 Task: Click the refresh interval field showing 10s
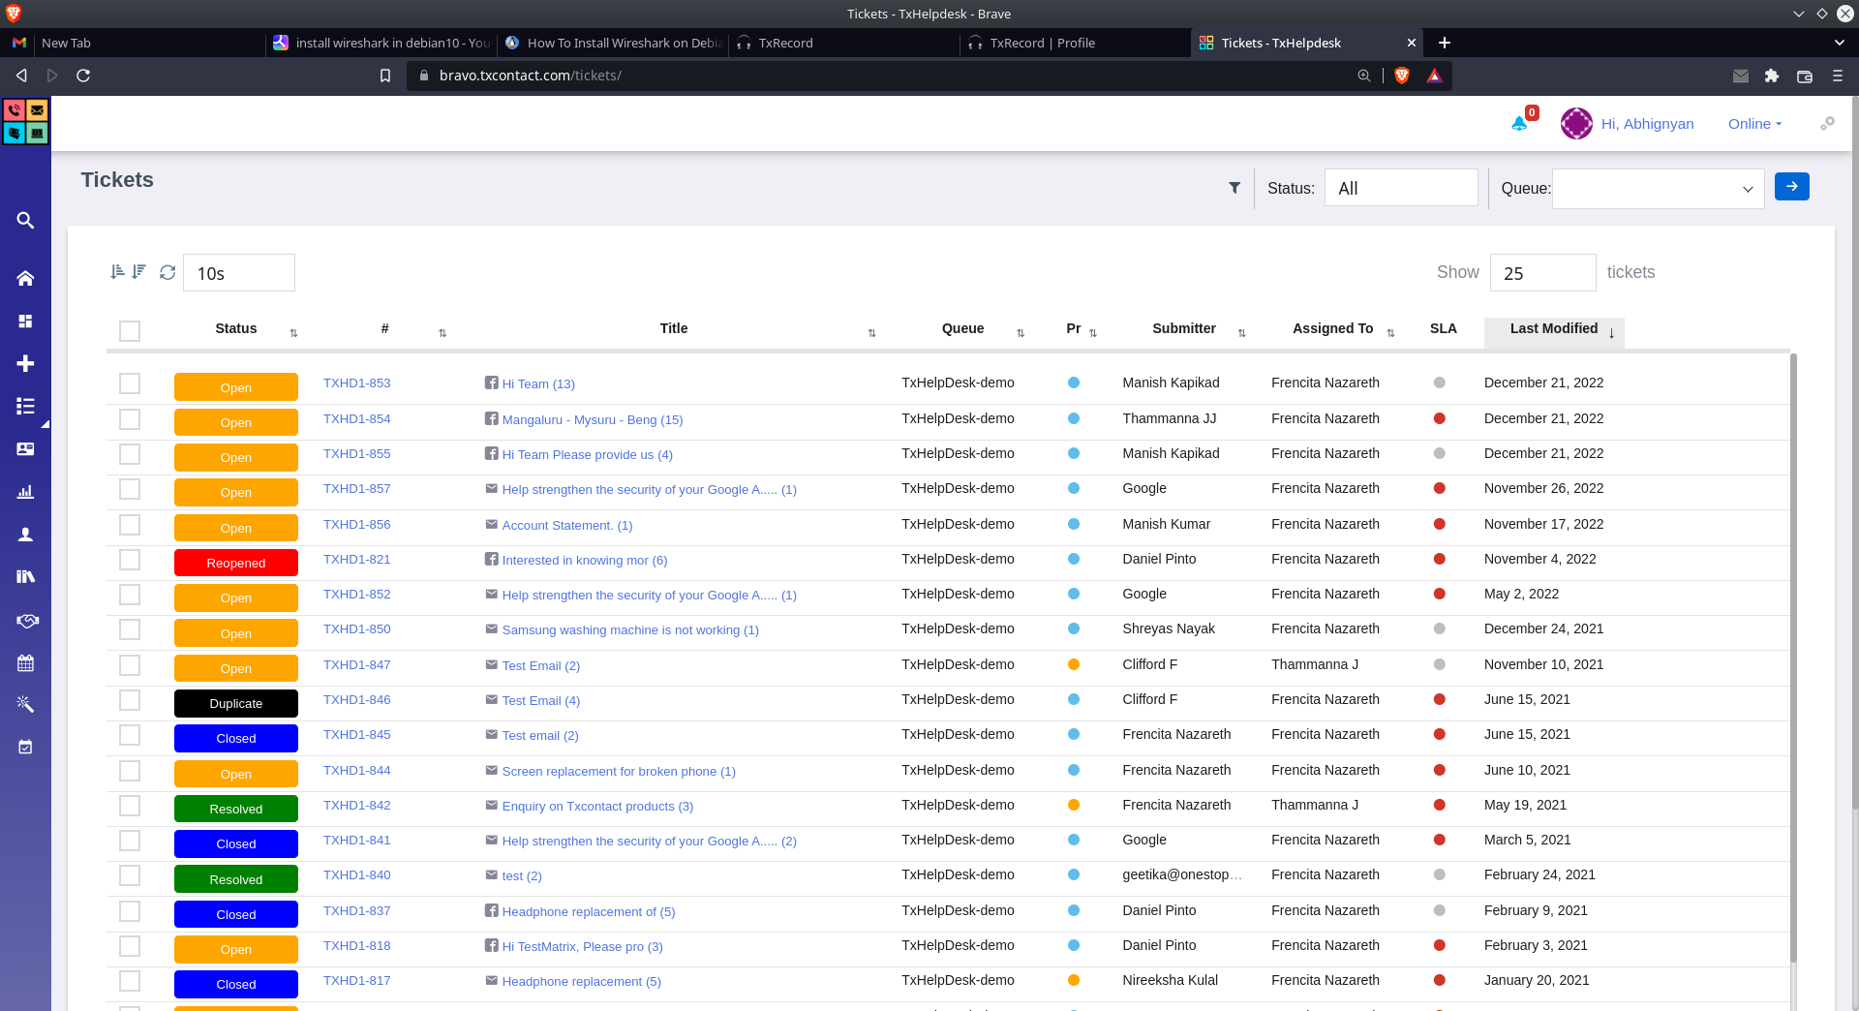tap(239, 273)
